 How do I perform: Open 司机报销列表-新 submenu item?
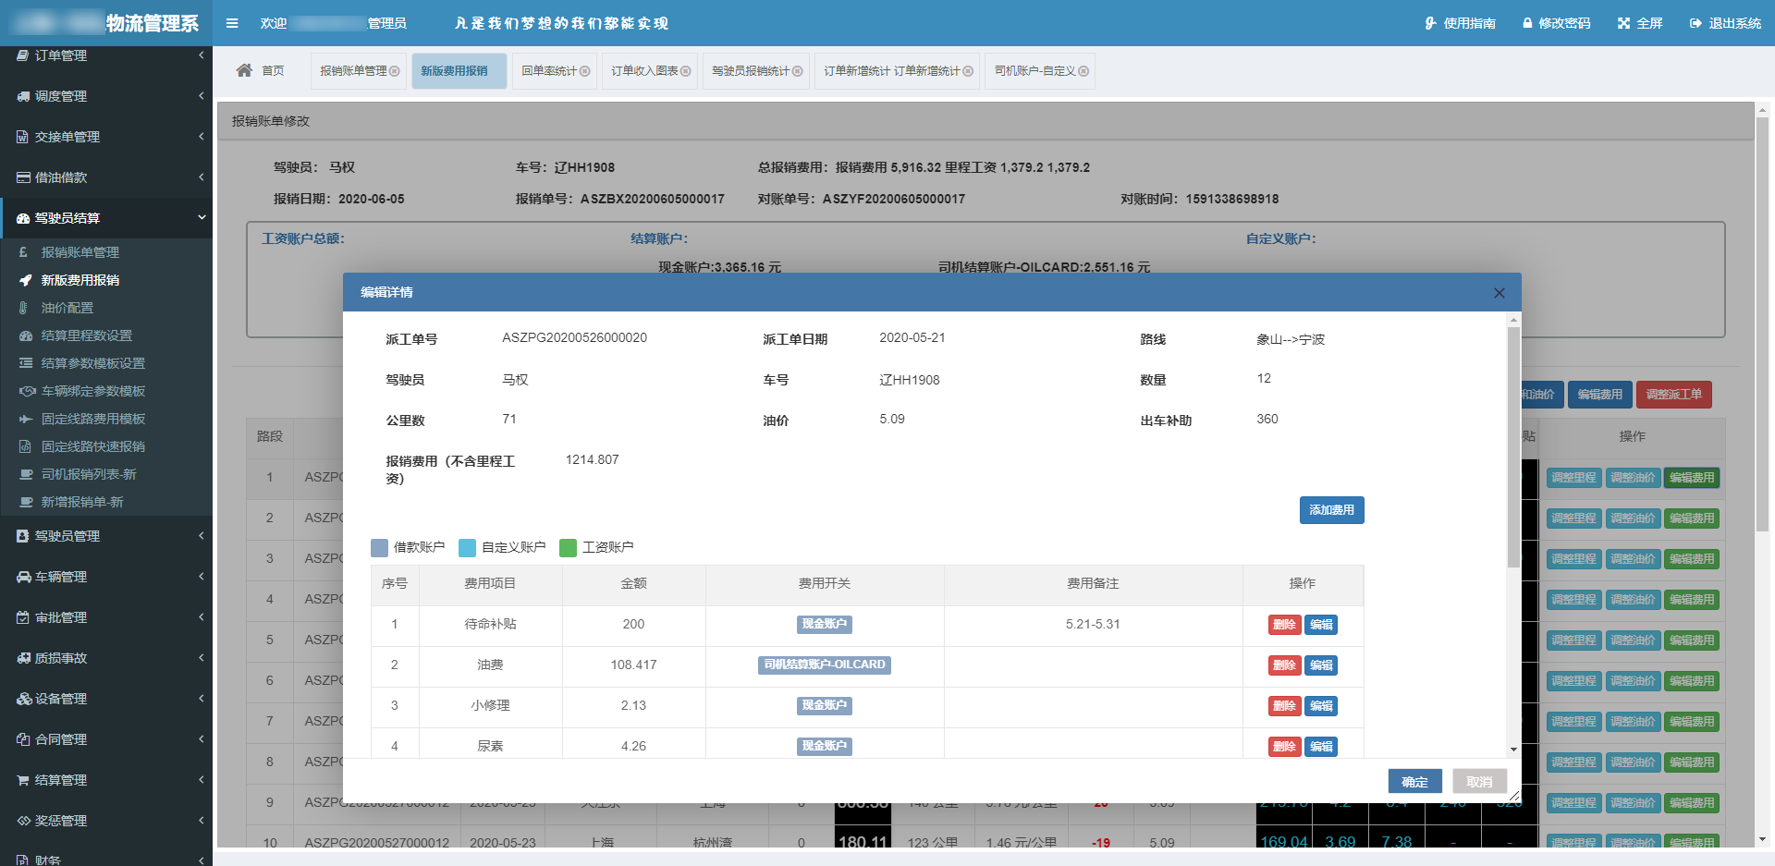[89, 474]
